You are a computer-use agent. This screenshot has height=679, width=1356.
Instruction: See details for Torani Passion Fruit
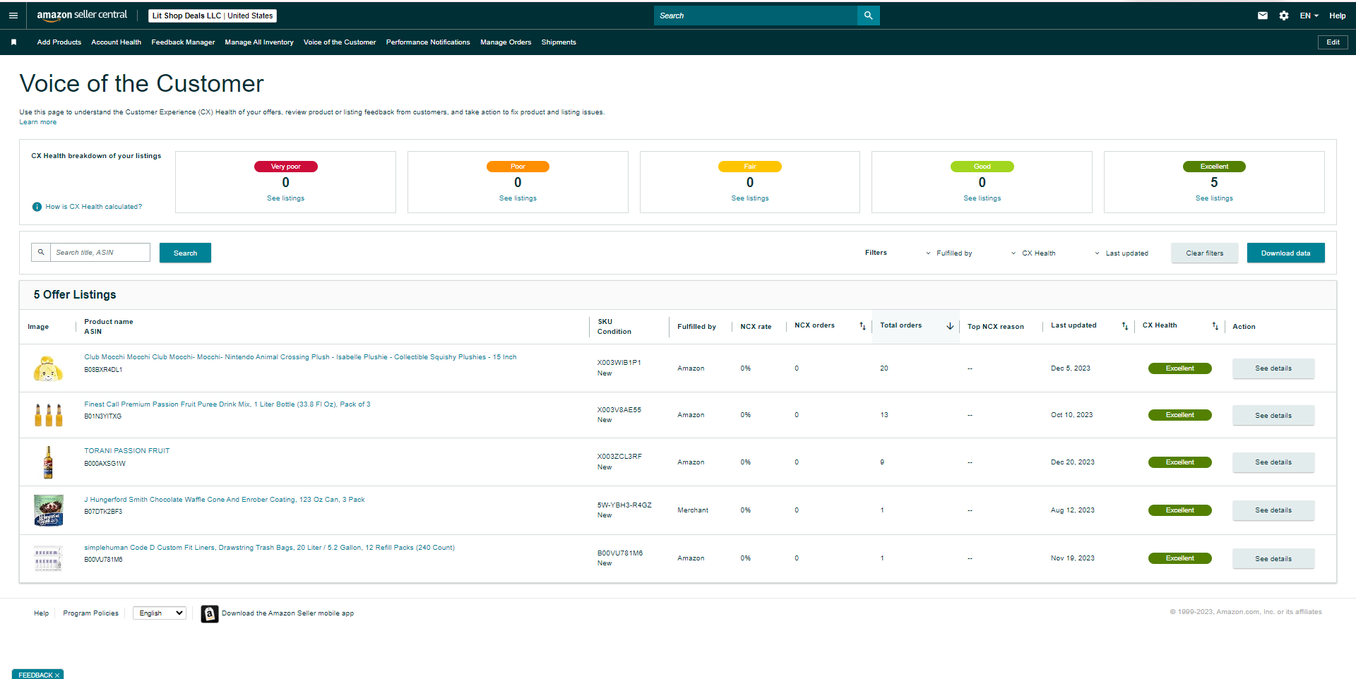(1273, 462)
